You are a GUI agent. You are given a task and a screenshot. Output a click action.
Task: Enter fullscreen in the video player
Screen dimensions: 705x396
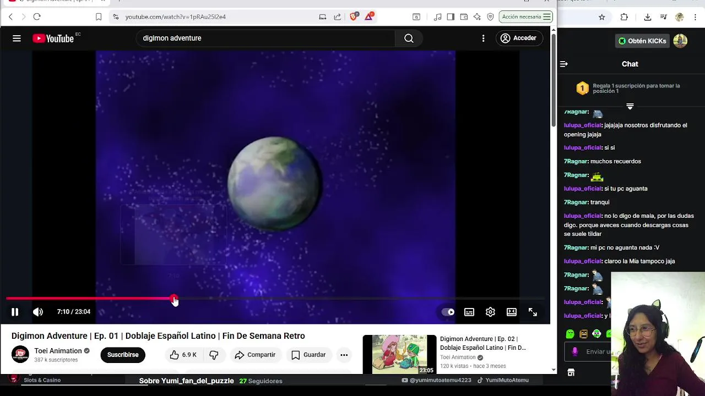pyautogui.click(x=533, y=312)
